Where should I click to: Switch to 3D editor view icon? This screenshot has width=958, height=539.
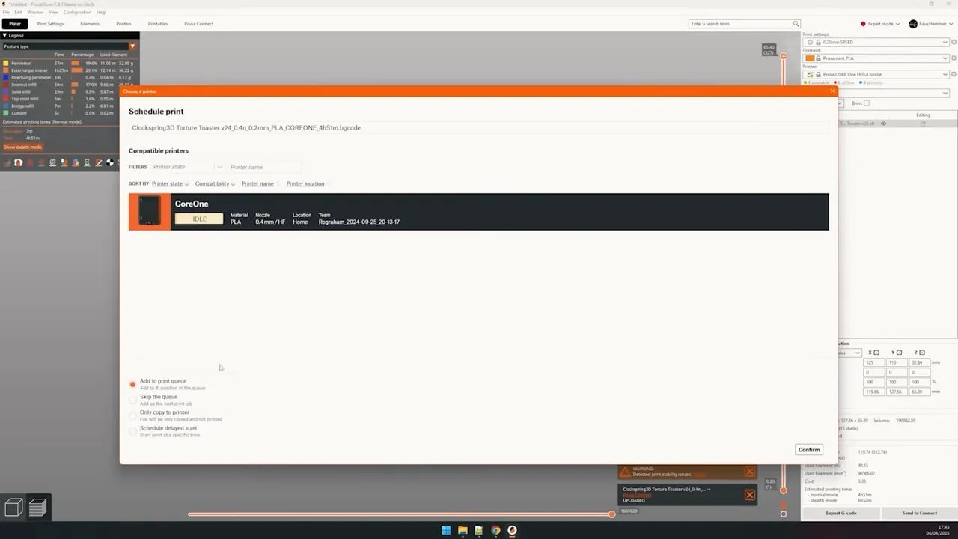pos(13,508)
